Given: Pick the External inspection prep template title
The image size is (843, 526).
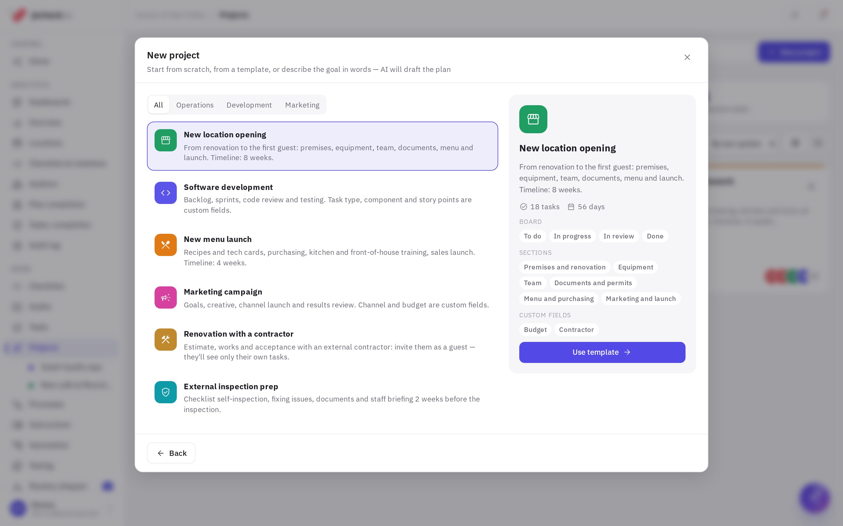Looking at the screenshot, I should (231, 387).
